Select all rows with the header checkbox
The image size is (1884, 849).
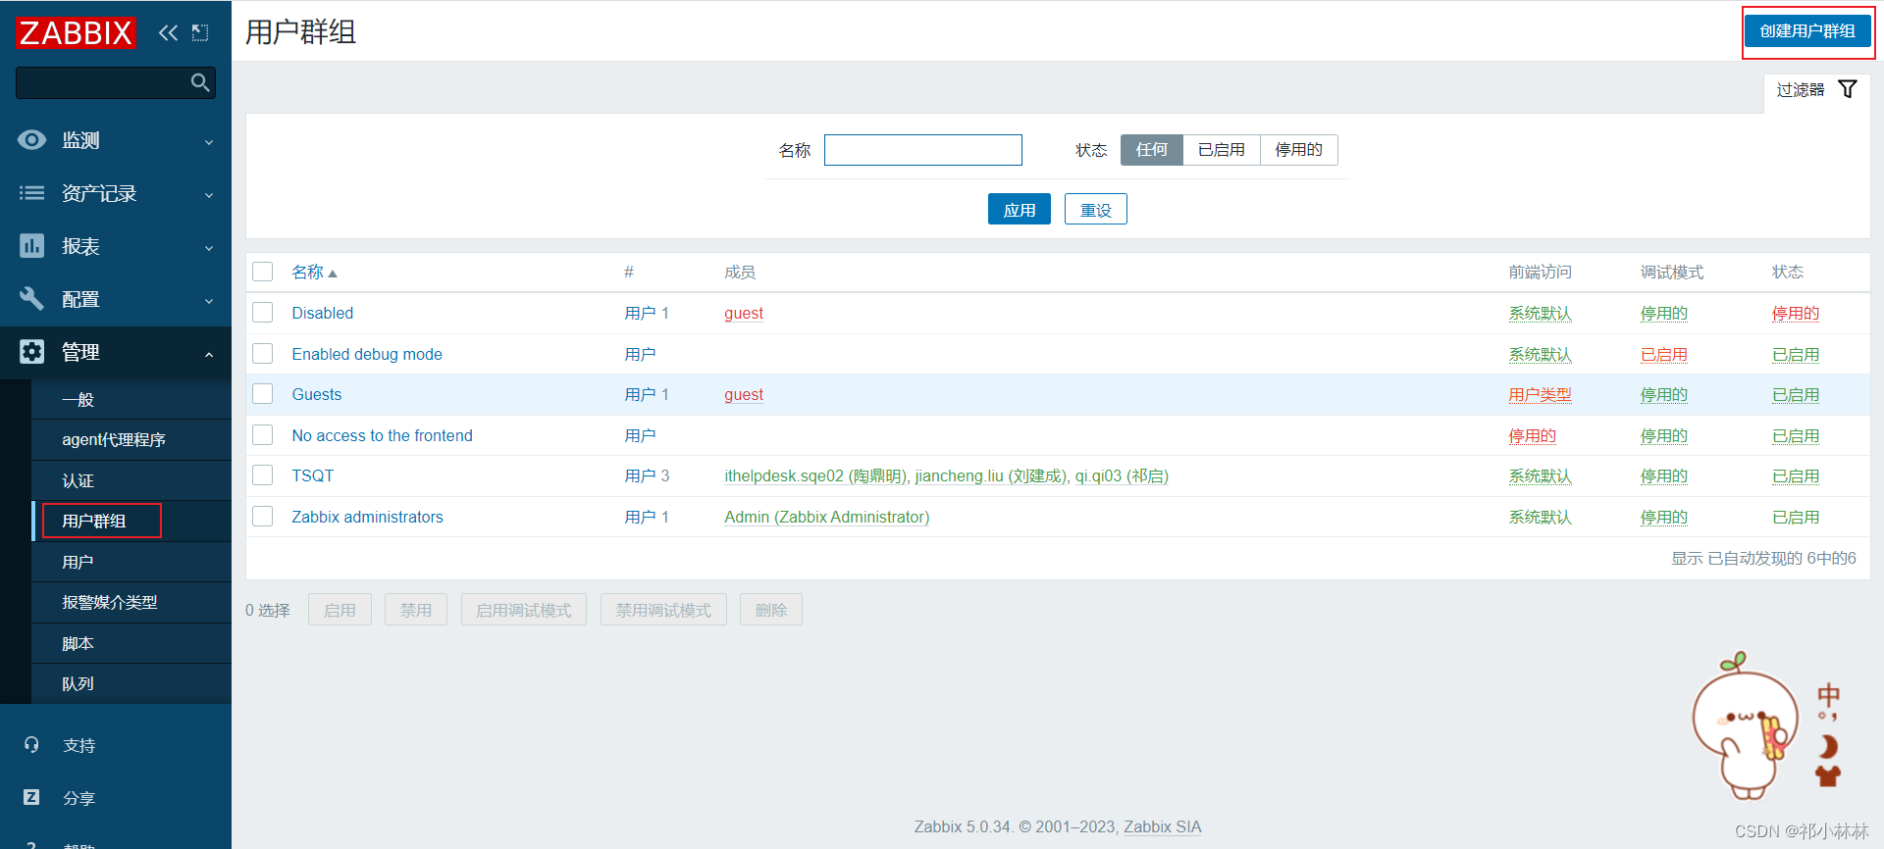[263, 272]
